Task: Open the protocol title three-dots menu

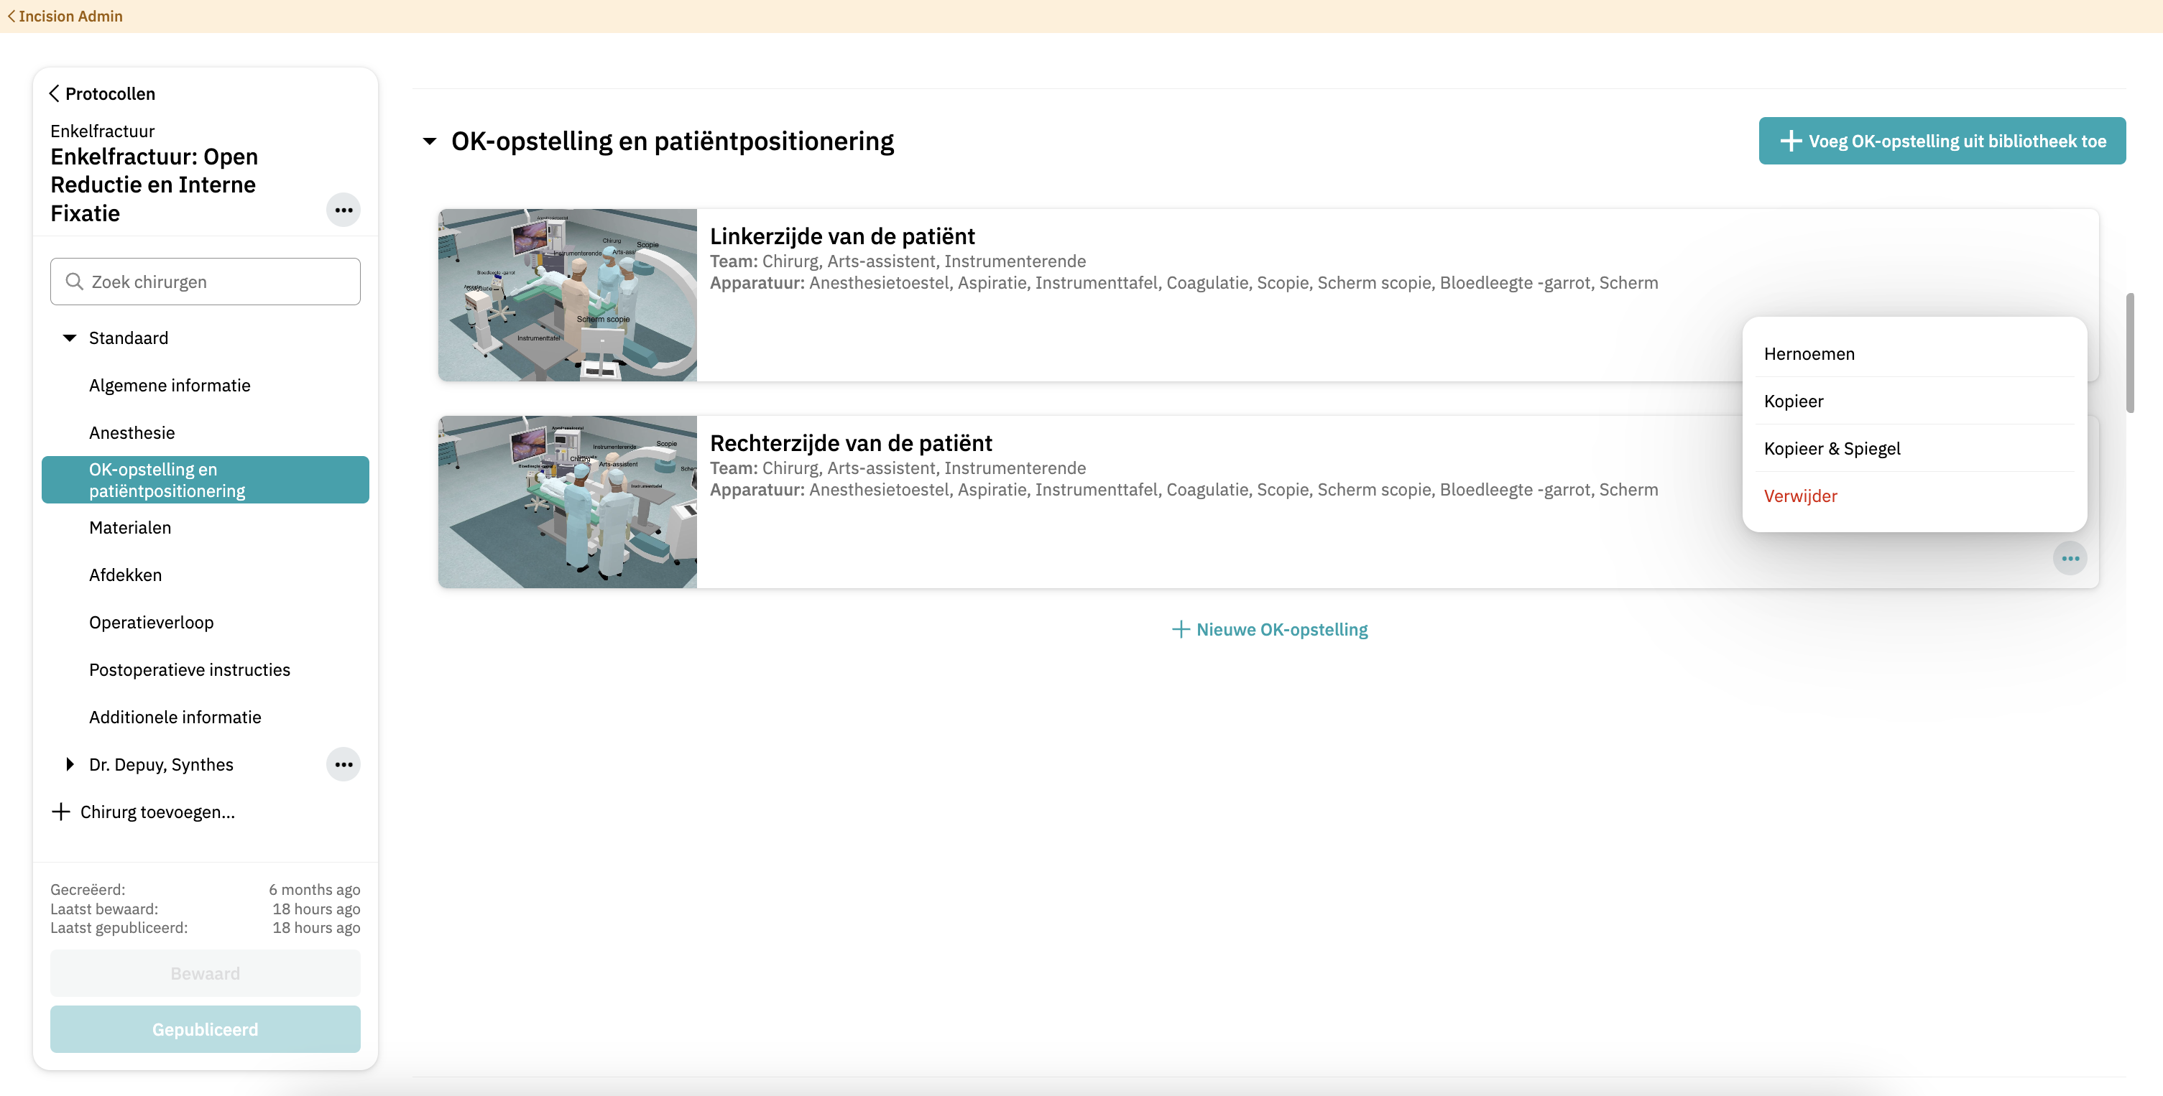Action: (x=343, y=210)
